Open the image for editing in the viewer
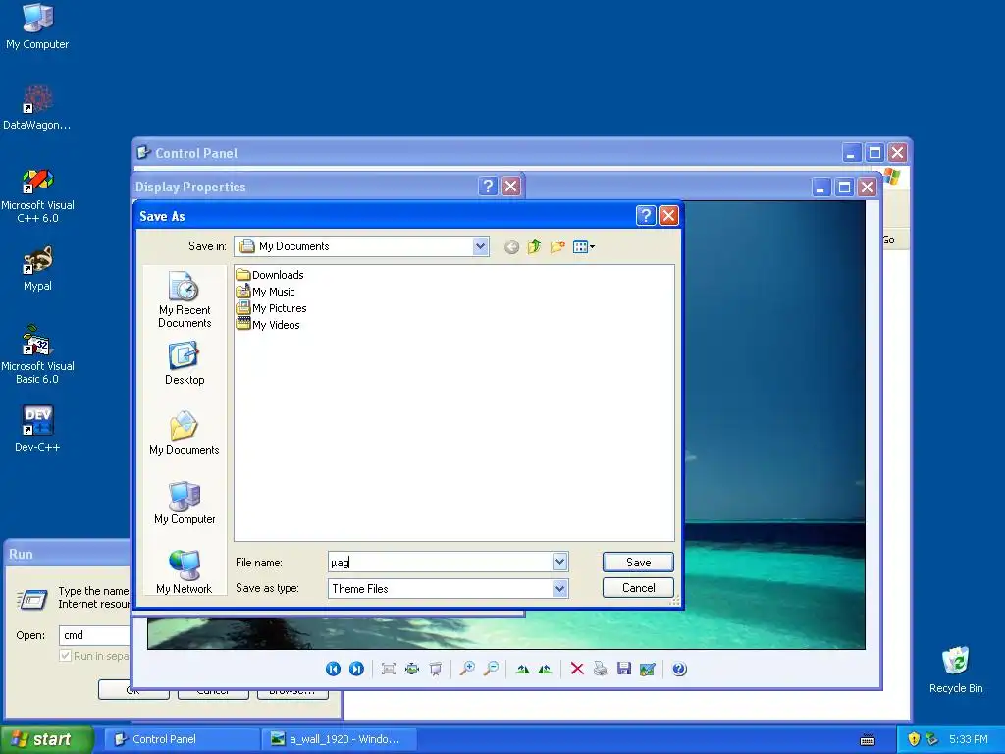Screen dimensions: 1005x754 click(648, 669)
